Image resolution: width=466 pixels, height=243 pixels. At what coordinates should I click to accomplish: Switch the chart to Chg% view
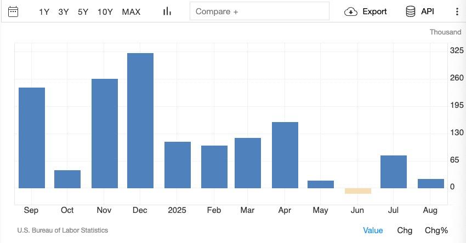[436, 230]
